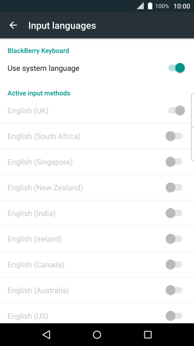The width and height of the screenshot is (194, 346).
Task: Enable the English (New Zealand) switch
Action: pos(174,187)
